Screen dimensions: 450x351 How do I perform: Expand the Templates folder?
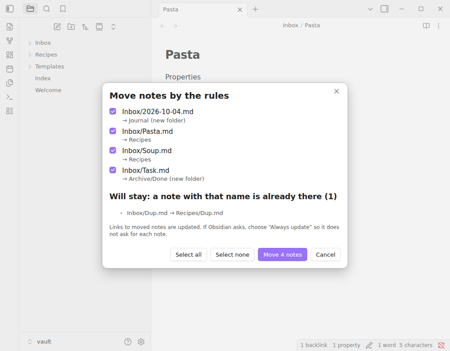coord(30,67)
